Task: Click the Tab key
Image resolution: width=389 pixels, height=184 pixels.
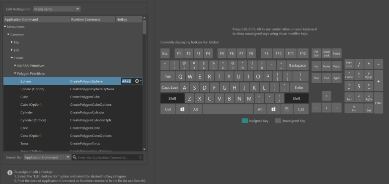Action: click(x=168, y=76)
